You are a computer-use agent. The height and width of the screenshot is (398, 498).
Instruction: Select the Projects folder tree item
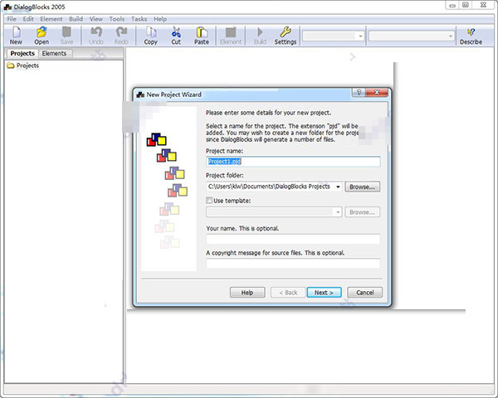[23, 66]
